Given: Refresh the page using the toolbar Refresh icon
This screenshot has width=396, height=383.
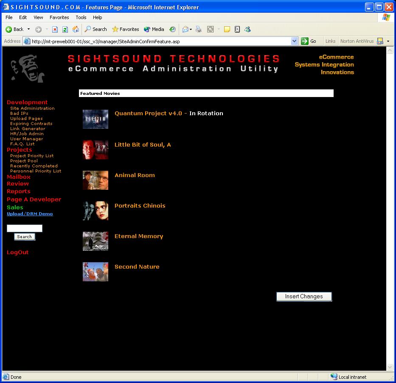Looking at the screenshot, I should [65, 30].
